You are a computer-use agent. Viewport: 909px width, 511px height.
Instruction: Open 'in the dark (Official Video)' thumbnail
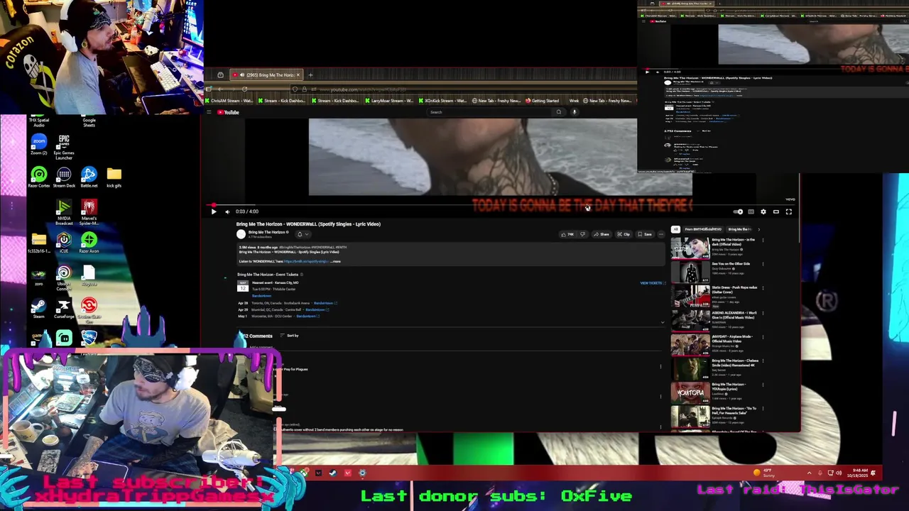coord(690,249)
